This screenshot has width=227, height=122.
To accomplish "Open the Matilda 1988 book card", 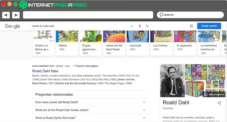I will [x=67, y=43].
